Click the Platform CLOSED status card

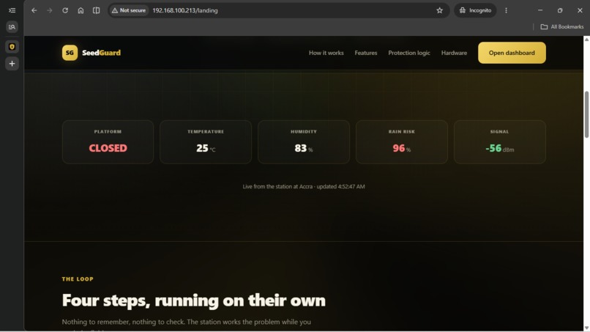click(108, 142)
